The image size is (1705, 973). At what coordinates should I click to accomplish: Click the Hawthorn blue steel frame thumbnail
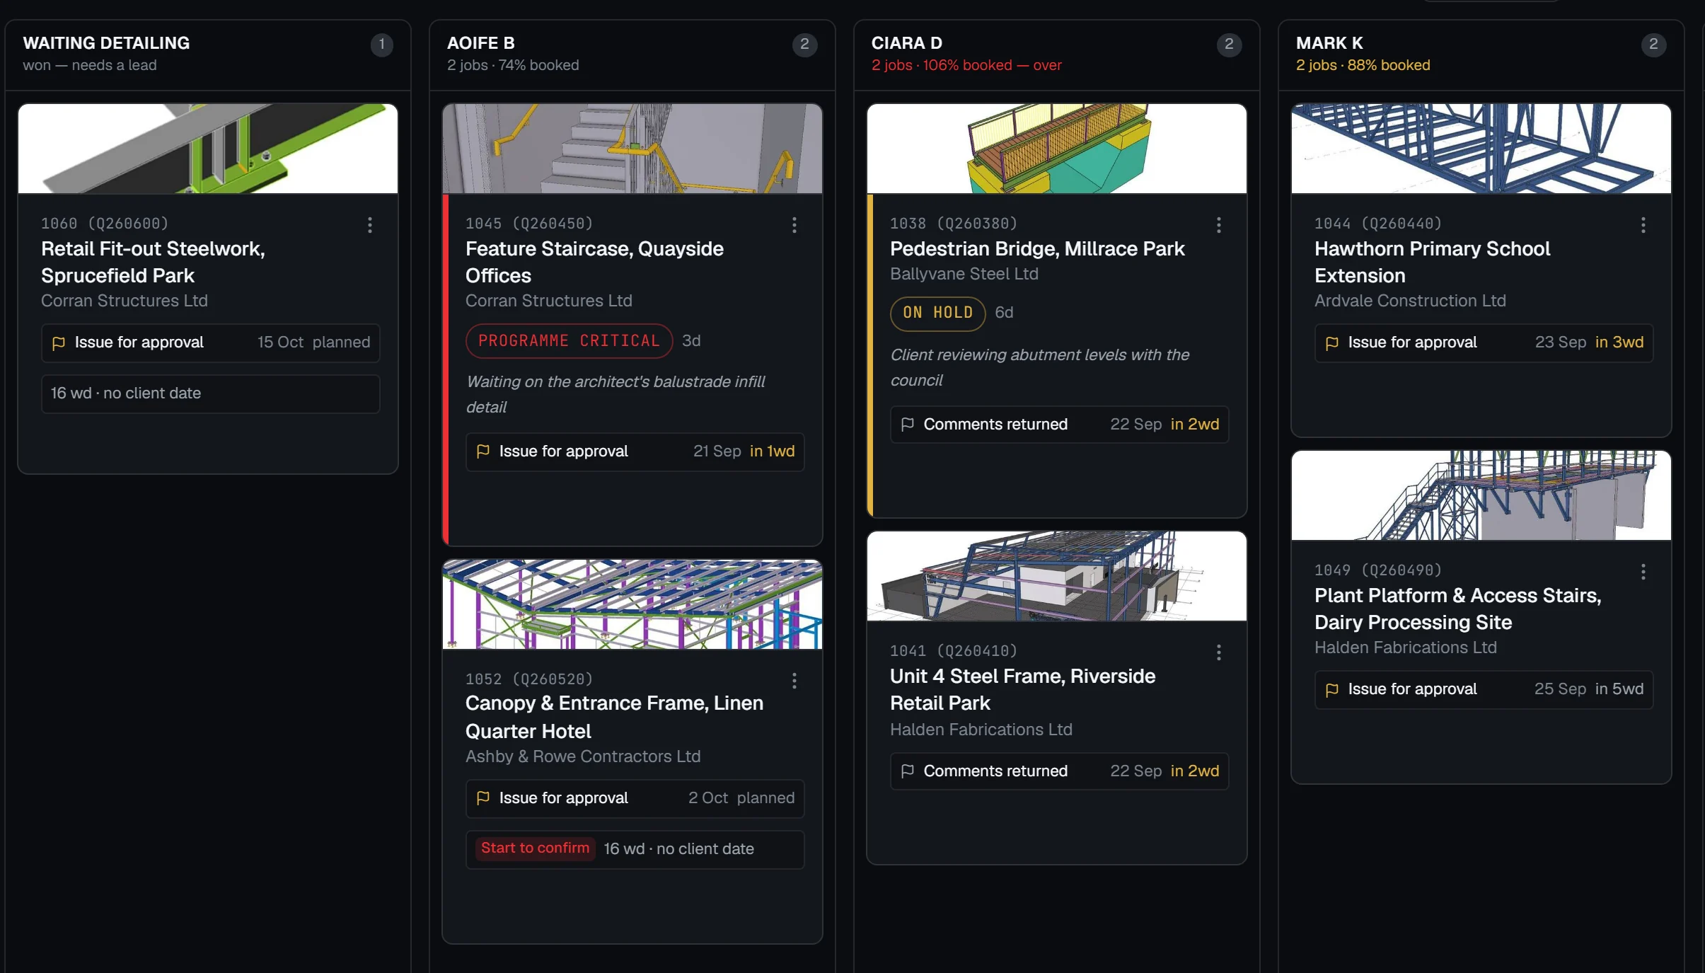pyautogui.click(x=1481, y=149)
